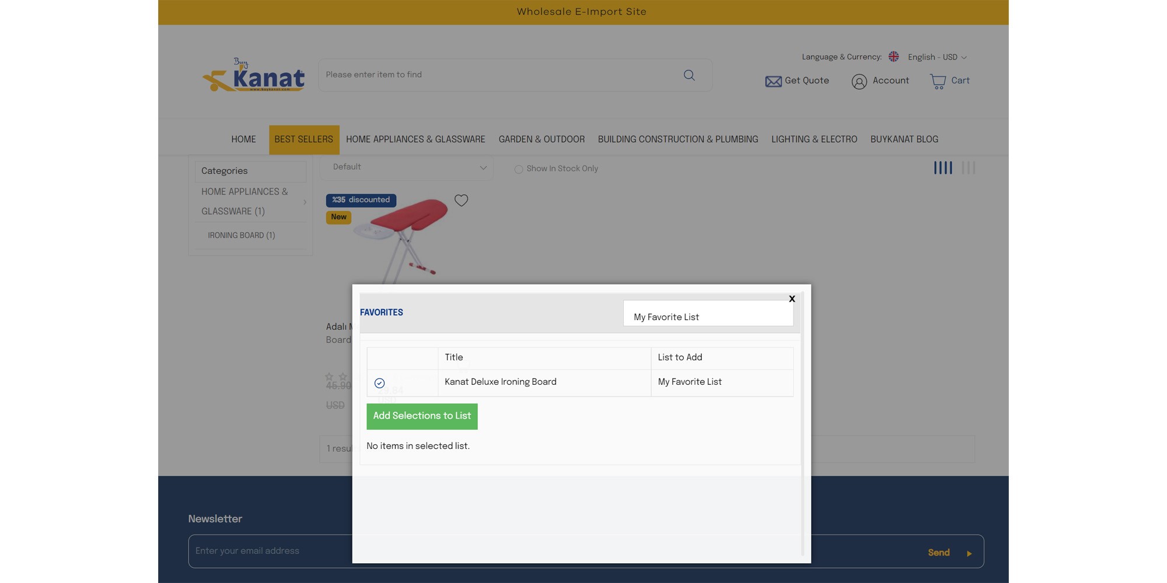Click the Wholesale E-Import Site banner text
This screenshot has width=1167, height=583.
pos(582,12)
